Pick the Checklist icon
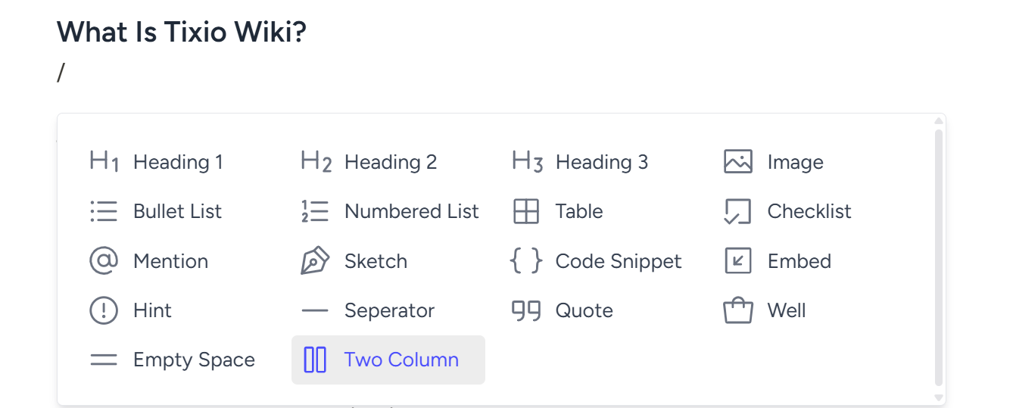The image size is (1013, 408). point(737,212)
